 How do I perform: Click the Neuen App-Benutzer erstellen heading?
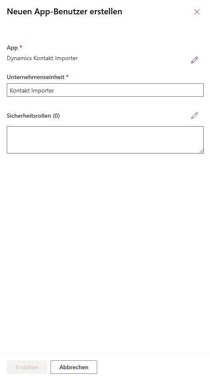(64, 11)
